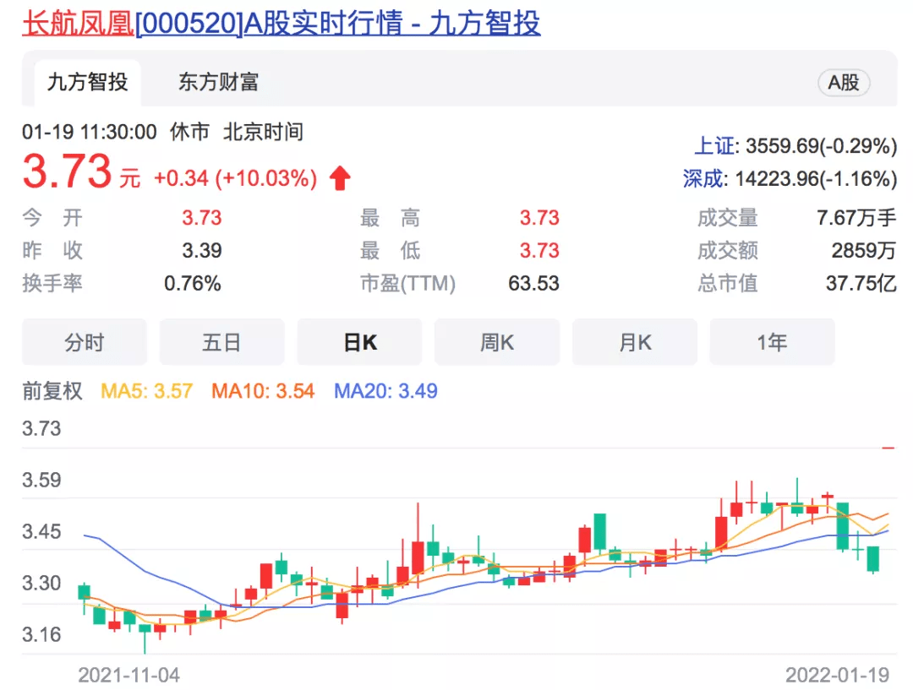Click the blue MA20 legend label
Image resolution: width=913 pixels, height=690 pixels.
tap(385, 391)
